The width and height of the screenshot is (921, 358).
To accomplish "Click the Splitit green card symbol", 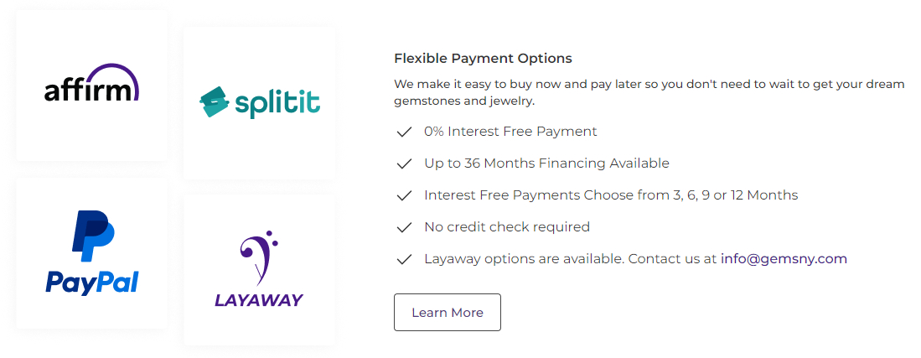I will pyautogui.click(x=213, y=102).
